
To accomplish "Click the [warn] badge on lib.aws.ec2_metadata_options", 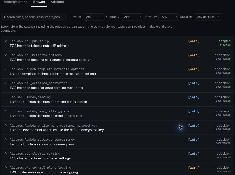I will tap(194, 55).
